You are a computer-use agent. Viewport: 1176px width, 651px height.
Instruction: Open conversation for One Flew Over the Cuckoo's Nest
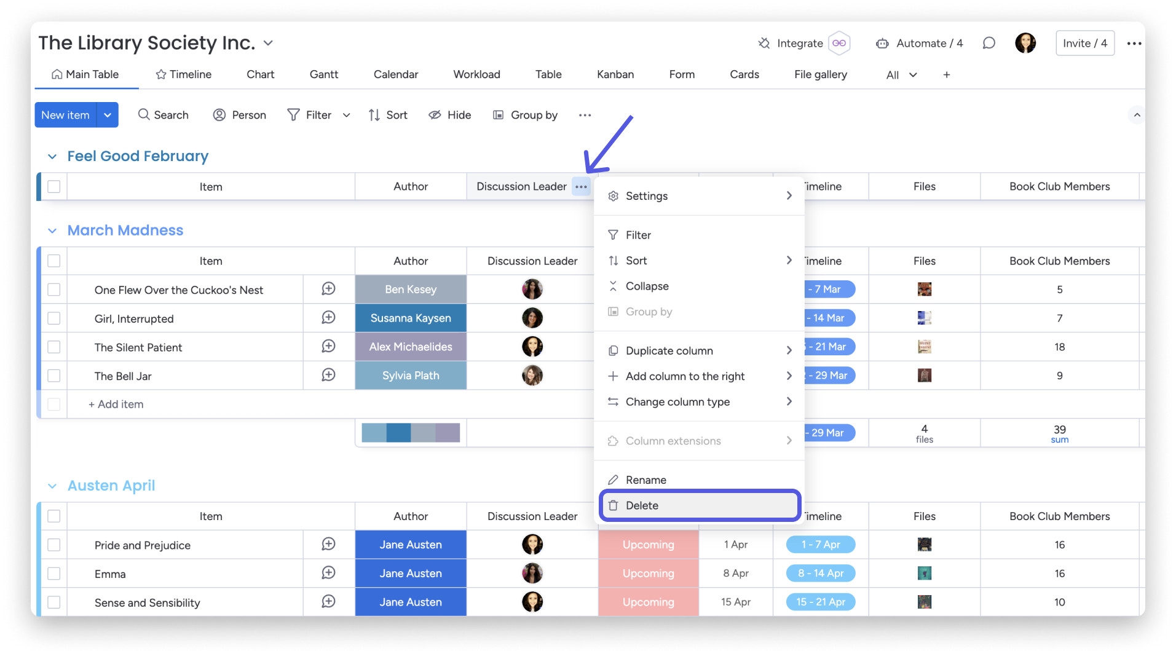pos(329,289)
